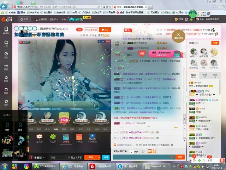Click the browser back arrow button

click(x=4, y=6)
